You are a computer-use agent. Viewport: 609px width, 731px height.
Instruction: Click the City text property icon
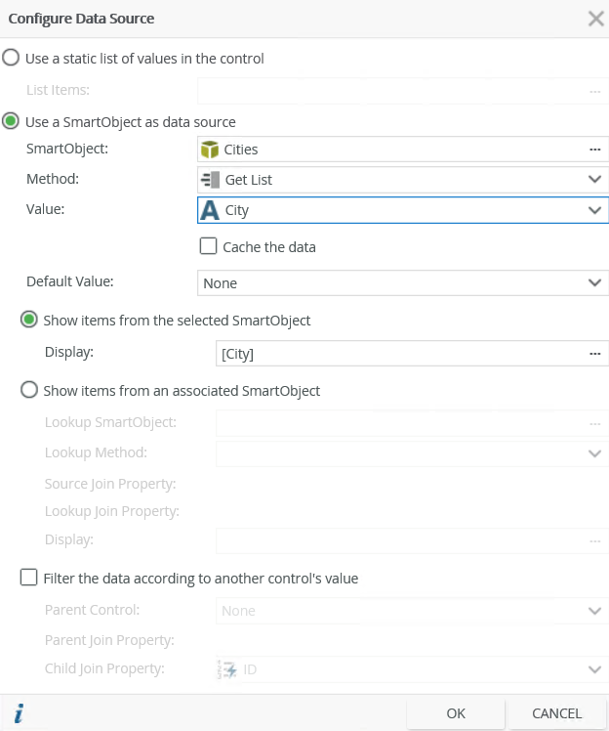tap(209, 210)
